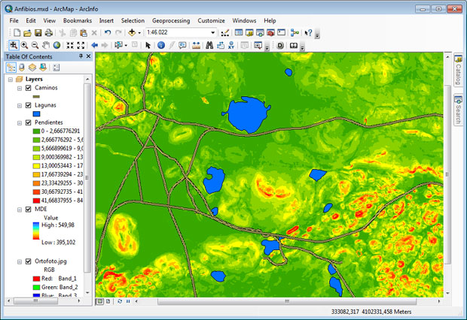Screen dimensions: 467x320
Task: Collapse the Caminos layer legend
Action: [x=20, y=88]
